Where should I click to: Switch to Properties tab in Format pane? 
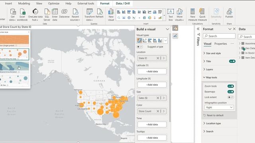tap(220, 44)
